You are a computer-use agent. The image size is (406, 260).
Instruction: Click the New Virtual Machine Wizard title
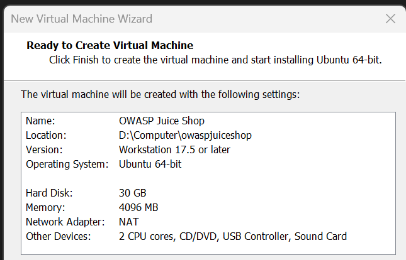tap(82, 19)
